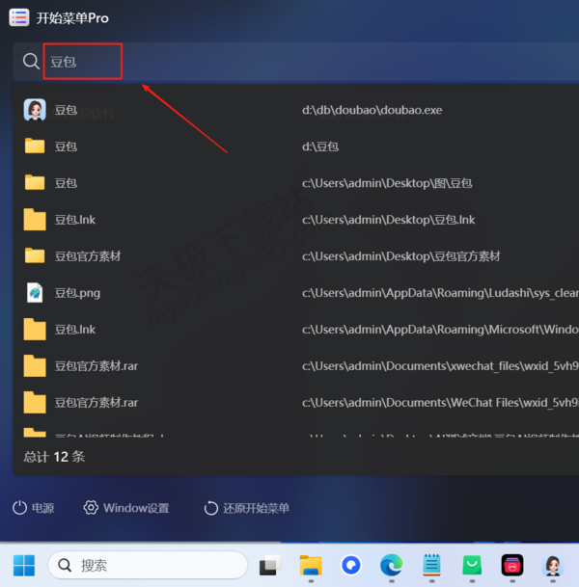Screen dimensions: 579x587
Task: Click the 开始菜单Pro app logo icon
Action: (x=19, y=17)
